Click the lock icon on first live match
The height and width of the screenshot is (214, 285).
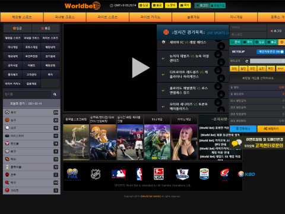click(x=221, y=46)
